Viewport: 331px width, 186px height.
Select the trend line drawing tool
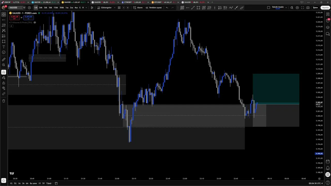[x=4, y=20]
